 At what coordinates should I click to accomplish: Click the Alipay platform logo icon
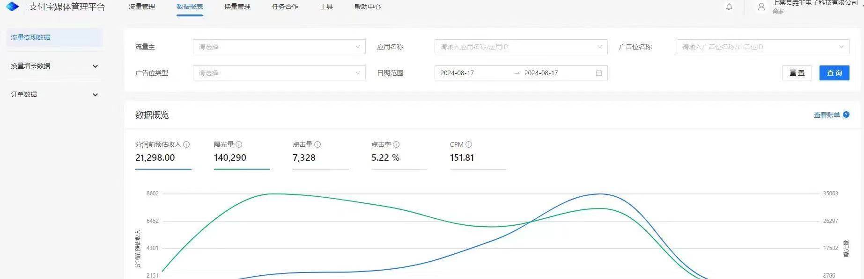(x=12, y=7)
